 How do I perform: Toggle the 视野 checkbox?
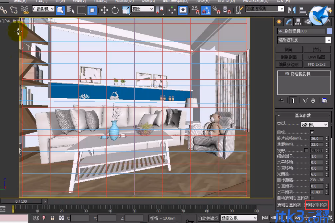306,150
